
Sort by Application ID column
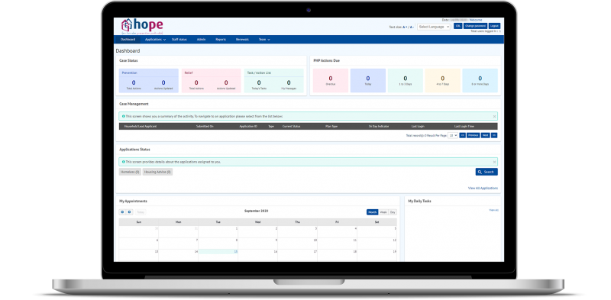coord(248,126)
